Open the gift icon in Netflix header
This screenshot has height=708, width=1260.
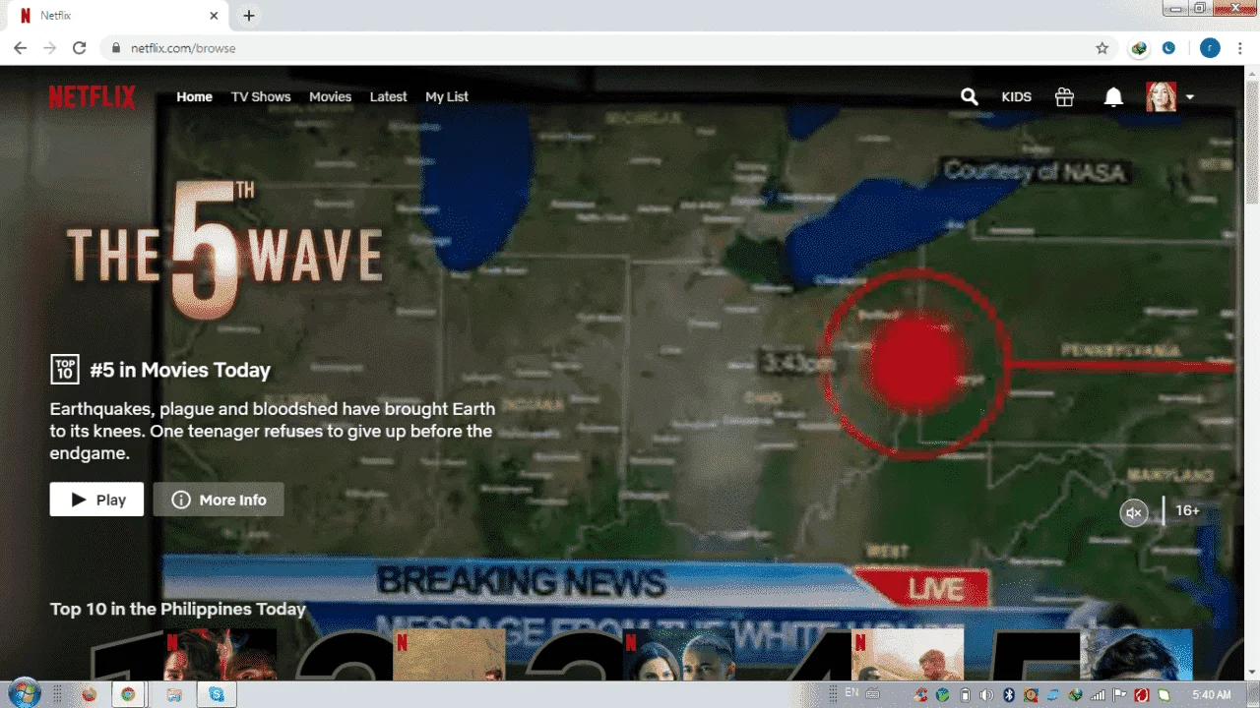click(1064, 96)
